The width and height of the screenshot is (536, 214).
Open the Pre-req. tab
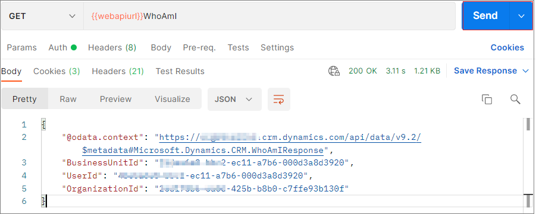tap(199, 47)
